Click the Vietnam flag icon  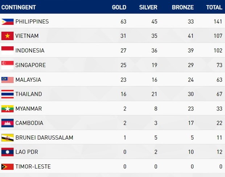click(x=8, y=36)
